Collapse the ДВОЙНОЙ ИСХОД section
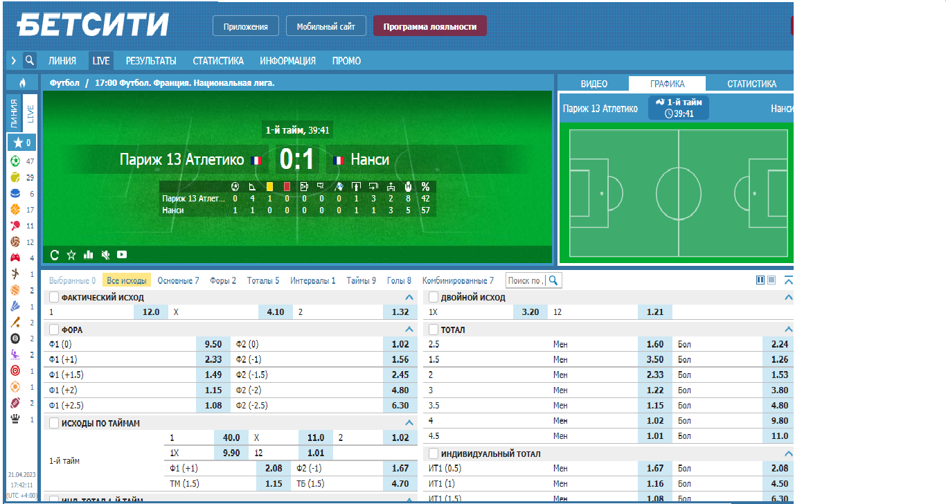Screen dimensions: 946x504 (x=787, y=298)
